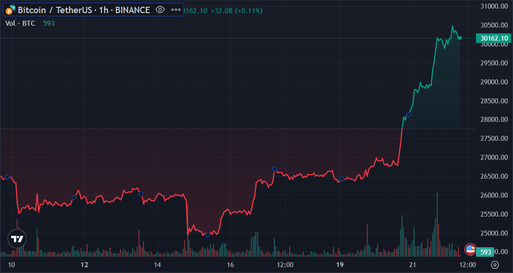The height and width of the screenshot is (273, 513).
Task: Click date label 19 on time axis
Action: coord(340,264)
